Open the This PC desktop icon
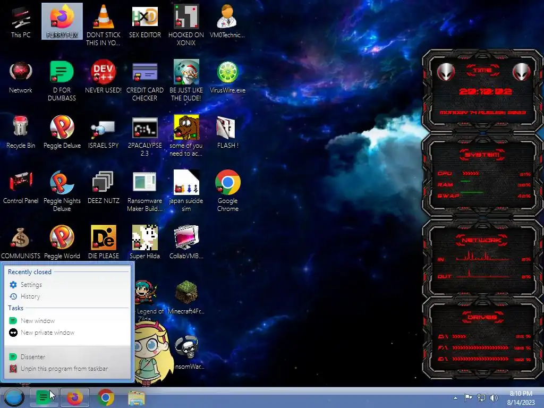This screenshot has height=408, width=544. (21, 21)
